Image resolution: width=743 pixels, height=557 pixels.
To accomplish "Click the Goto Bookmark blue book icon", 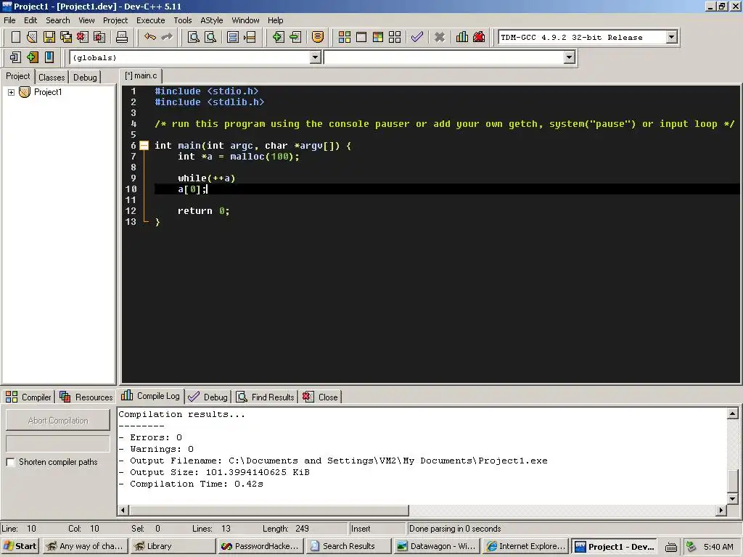I will [49, 57].
